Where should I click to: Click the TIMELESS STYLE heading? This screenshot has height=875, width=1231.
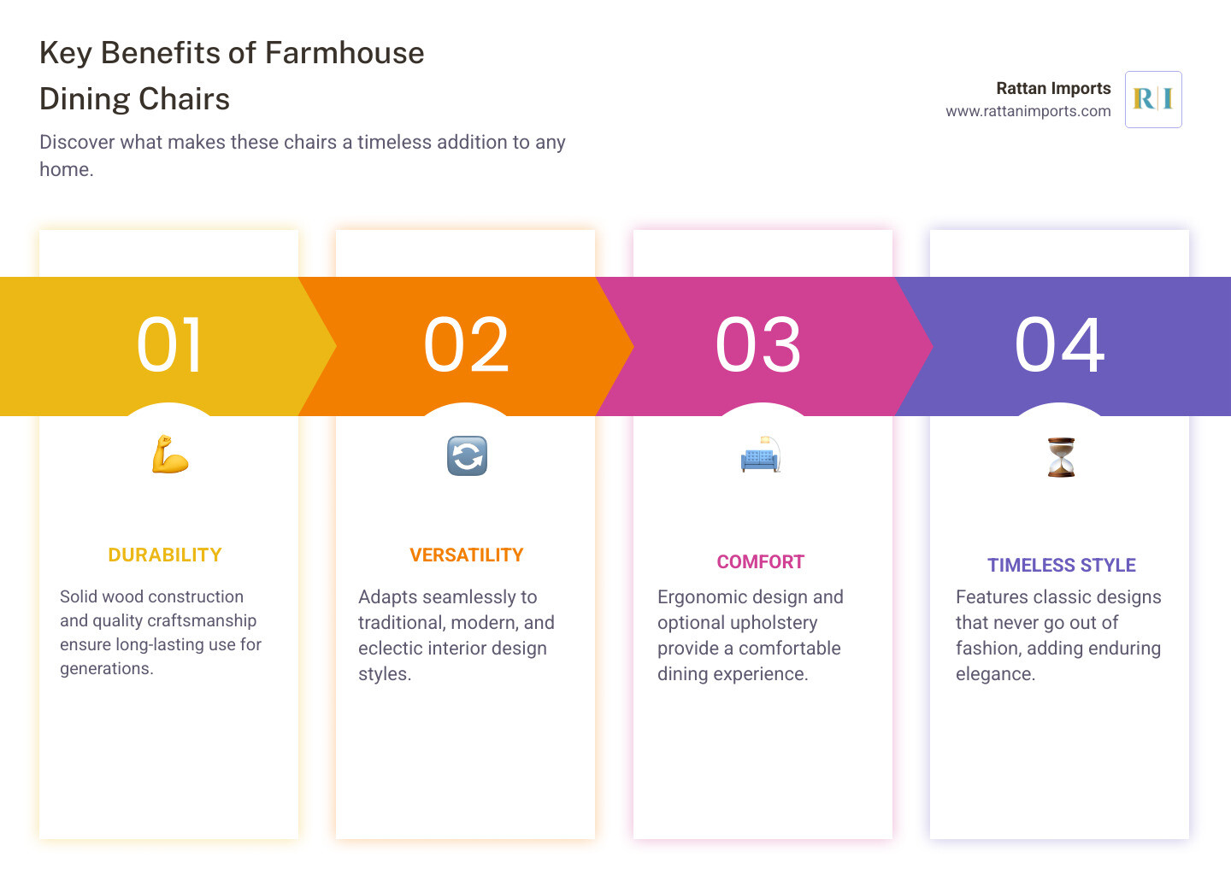pyautogui.click(x=1061, y=566)
